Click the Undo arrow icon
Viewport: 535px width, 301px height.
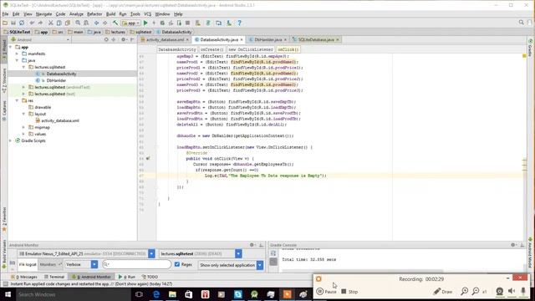coord(32,23)
